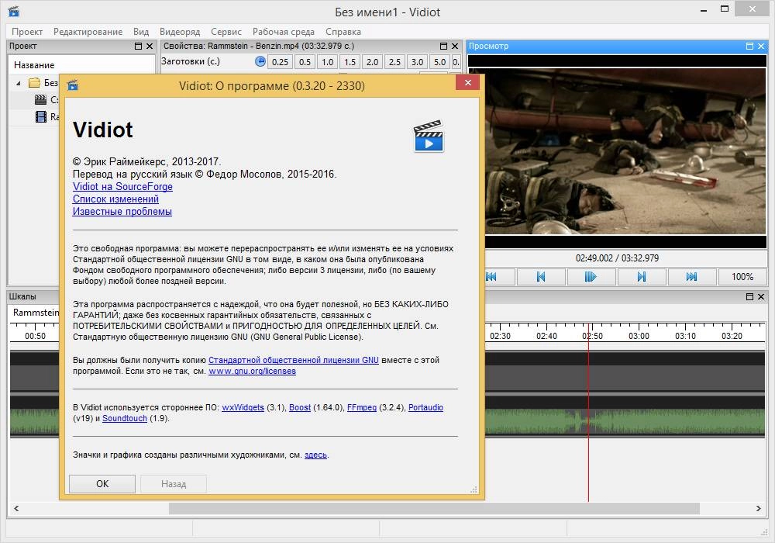775x543 pixels.
Task: Open the Проект menu
Action: (x=27, y=32)
